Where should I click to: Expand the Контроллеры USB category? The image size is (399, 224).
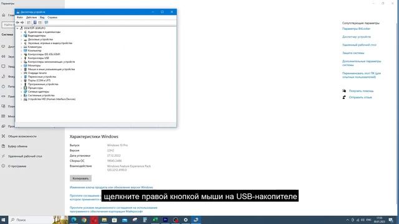(21, 58)
